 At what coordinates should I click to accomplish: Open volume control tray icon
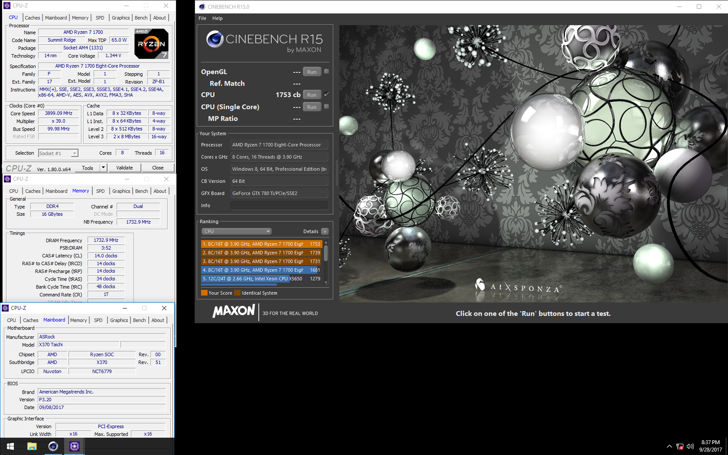tap(690, 446)
